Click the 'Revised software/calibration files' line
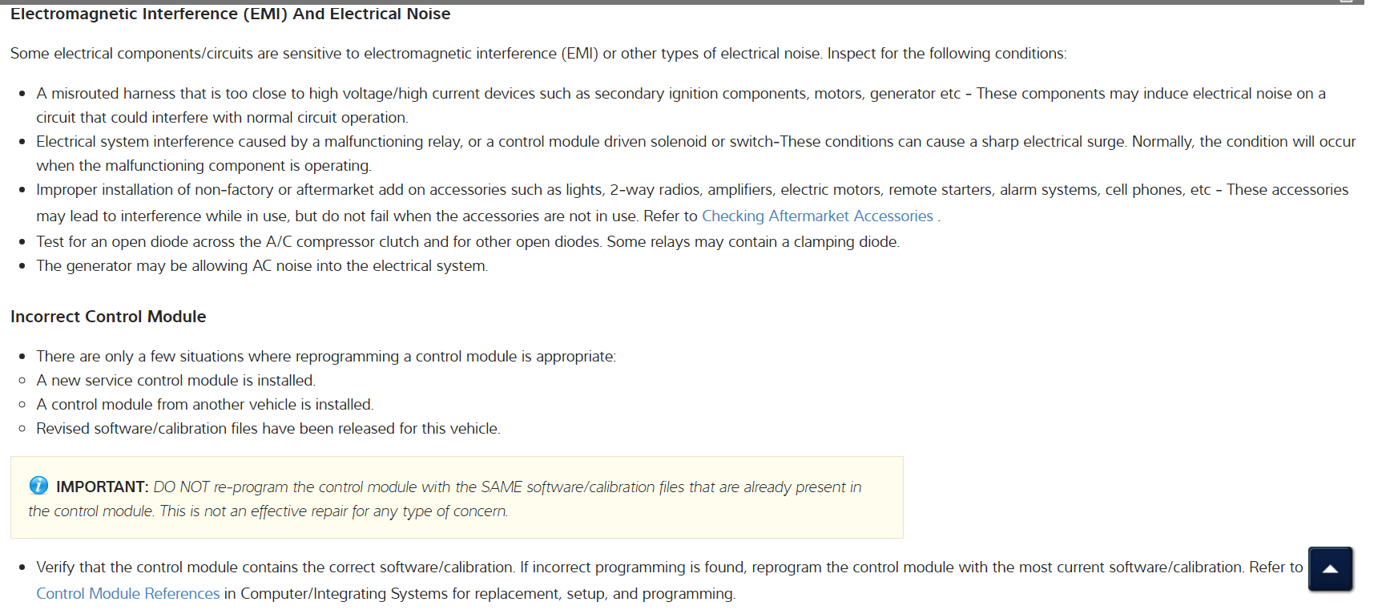1374x614 pixels. 268,429
